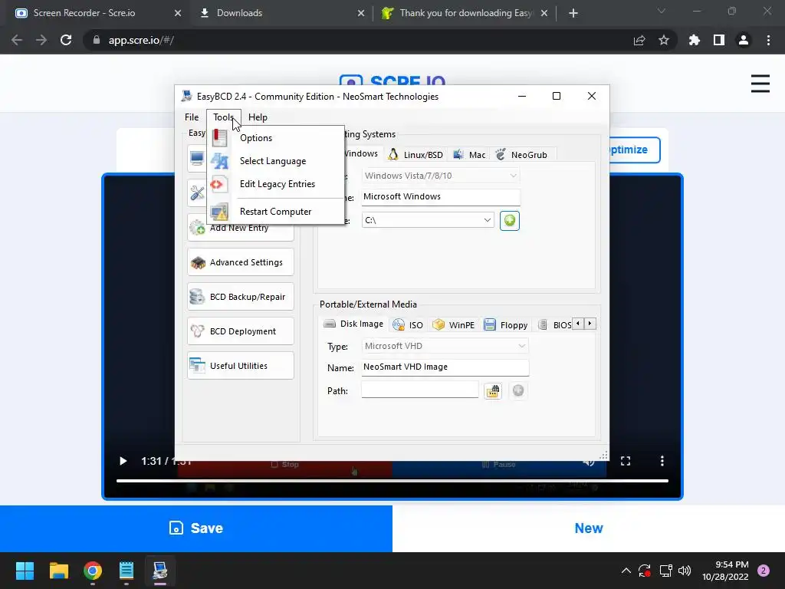Switch to the Floppy tab
This screenshot has width=785, height=589.
coord(506,324)
